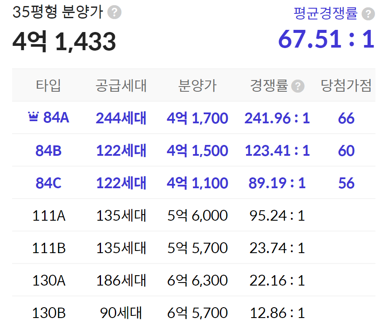The width and height of the screenshot is (388, 331).
Task: Select the 56 winning score cell
Action: point(346,183)
